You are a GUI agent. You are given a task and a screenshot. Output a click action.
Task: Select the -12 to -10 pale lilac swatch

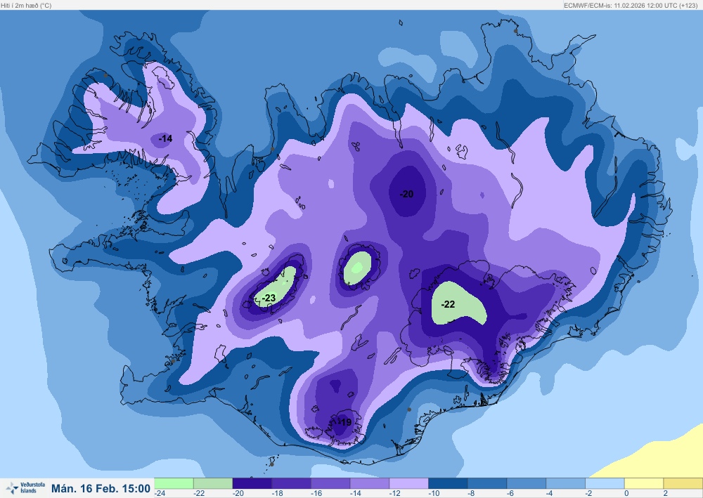pos(409,483)
